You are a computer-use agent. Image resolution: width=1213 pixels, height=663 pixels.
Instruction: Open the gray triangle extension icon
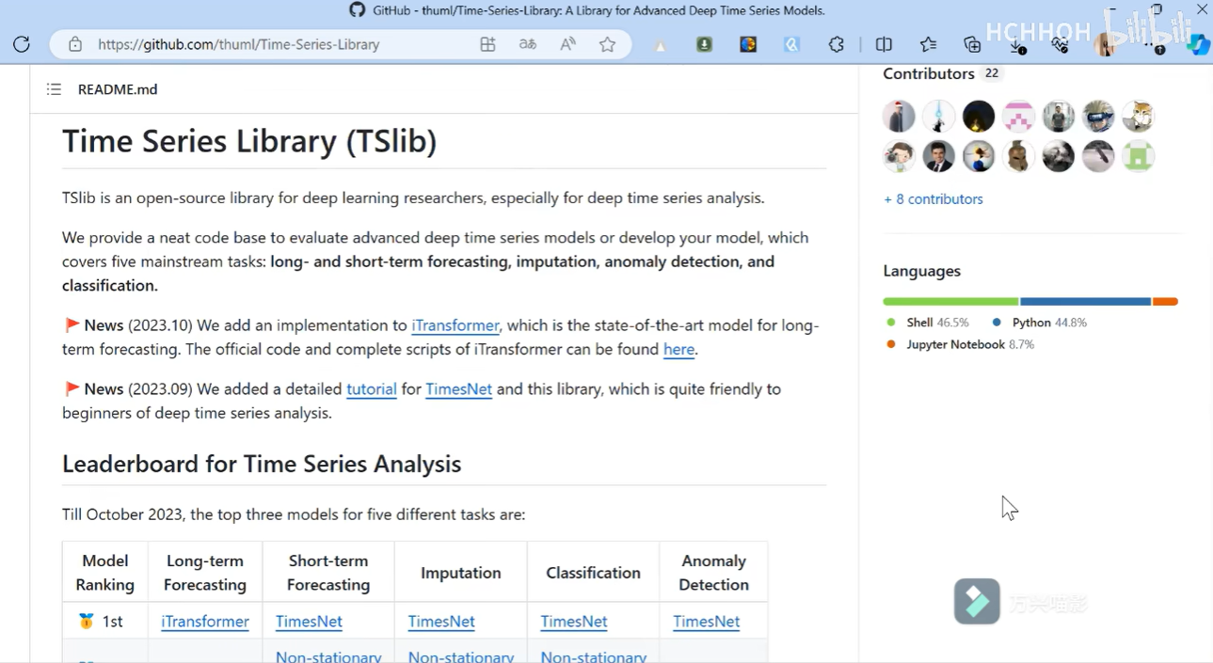(661, 45)
